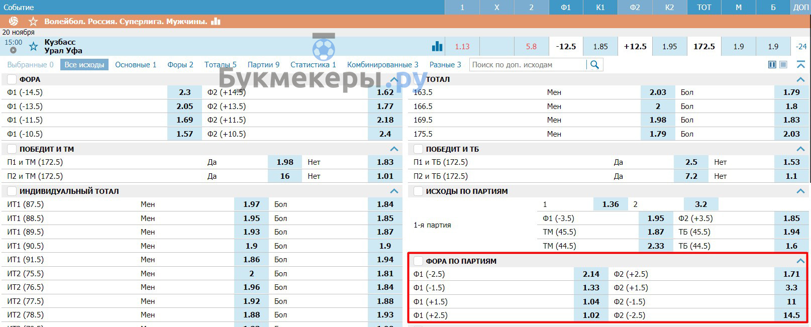This screenshot has height=327, width=811.
Task: Collapse all markets with top double-arrow
Action: (x=800, y=65)
